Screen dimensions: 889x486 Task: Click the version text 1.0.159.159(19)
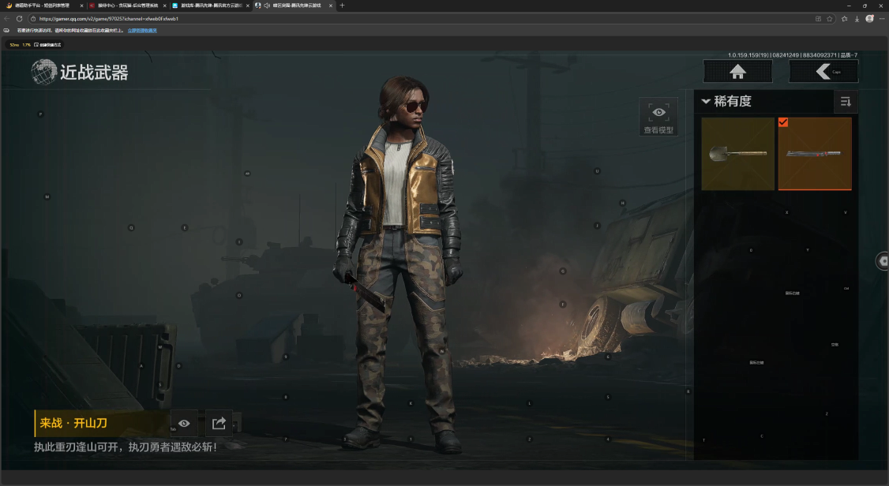[748, 55]
